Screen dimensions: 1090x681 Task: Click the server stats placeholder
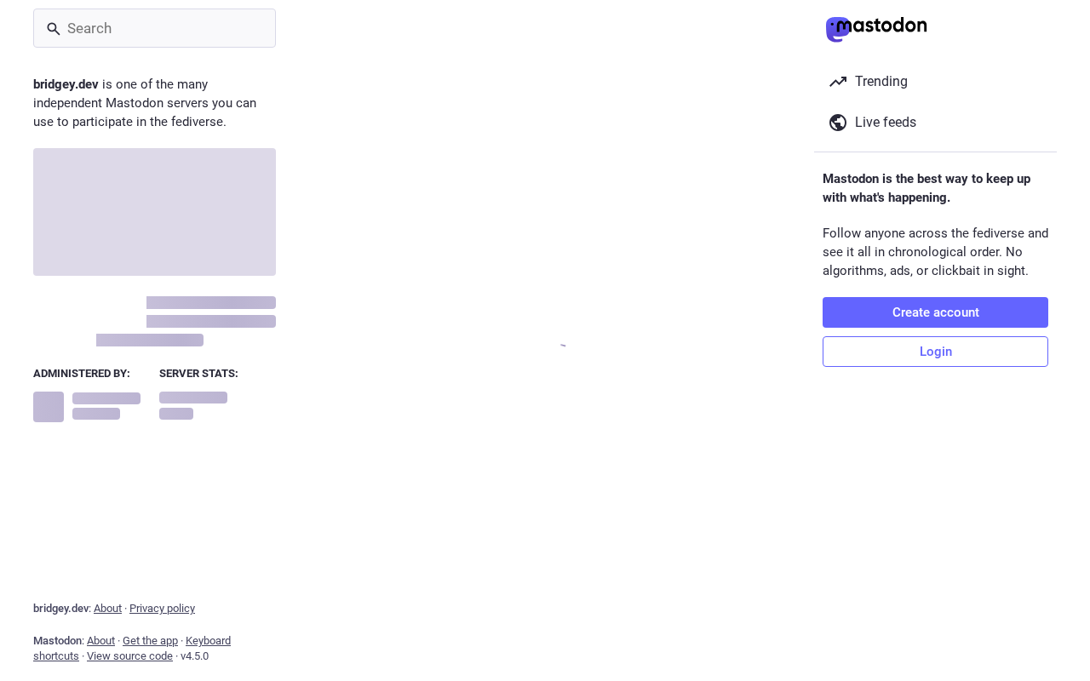click(x=193, y=398)
